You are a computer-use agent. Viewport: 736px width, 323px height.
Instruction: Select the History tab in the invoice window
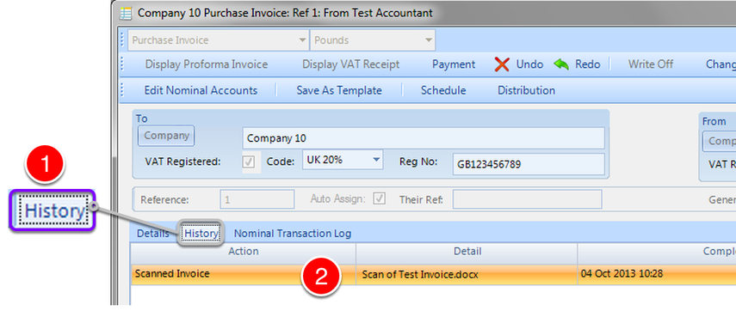pyautogui.click(x=201, y=233)
